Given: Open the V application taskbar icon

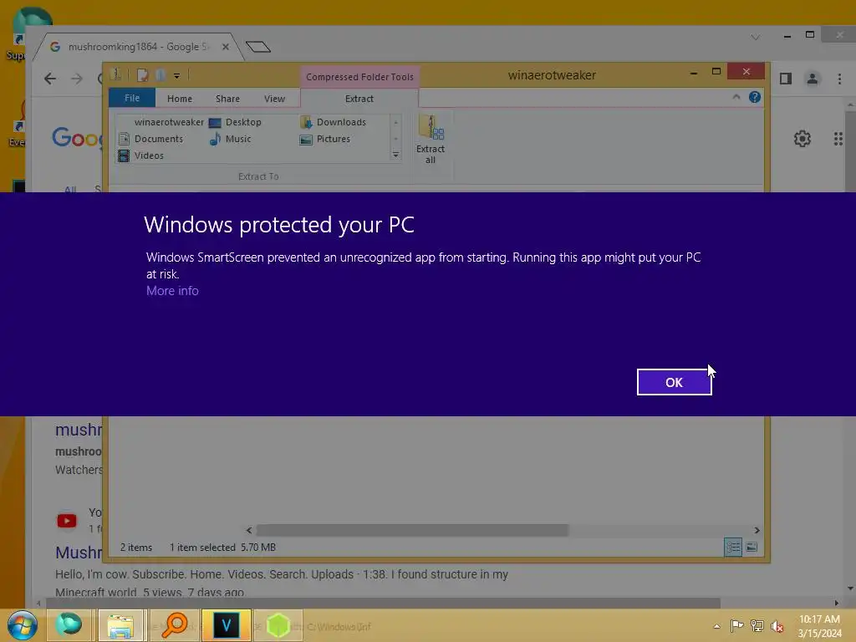Looking at the screenshot, I should click(x=226, y=625).
